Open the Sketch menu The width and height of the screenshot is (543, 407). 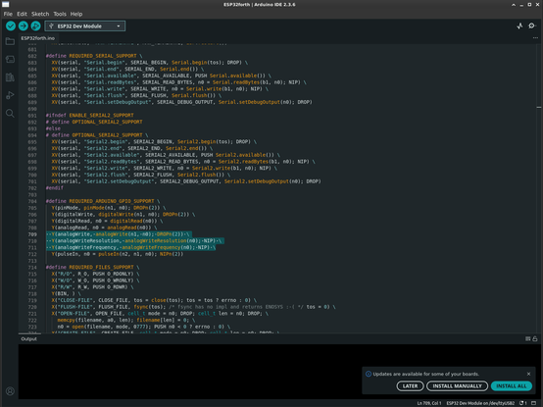click(40, 14)
